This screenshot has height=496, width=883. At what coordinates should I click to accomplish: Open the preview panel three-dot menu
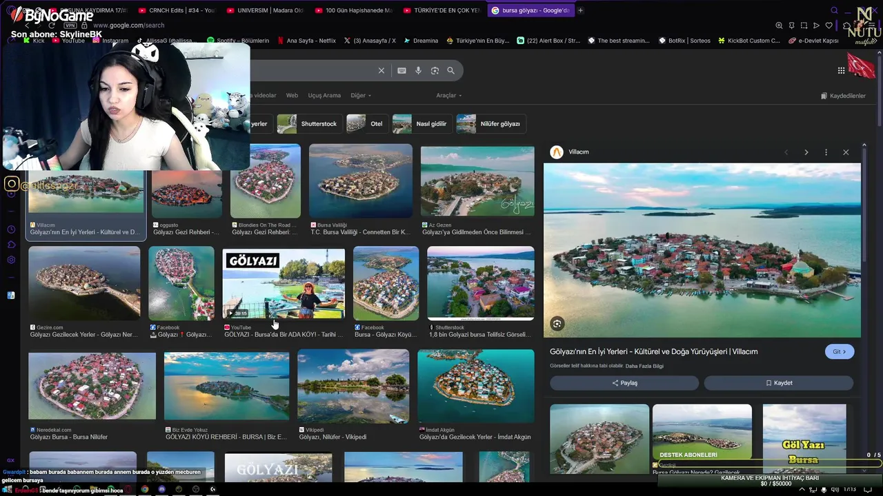[826, 152]
